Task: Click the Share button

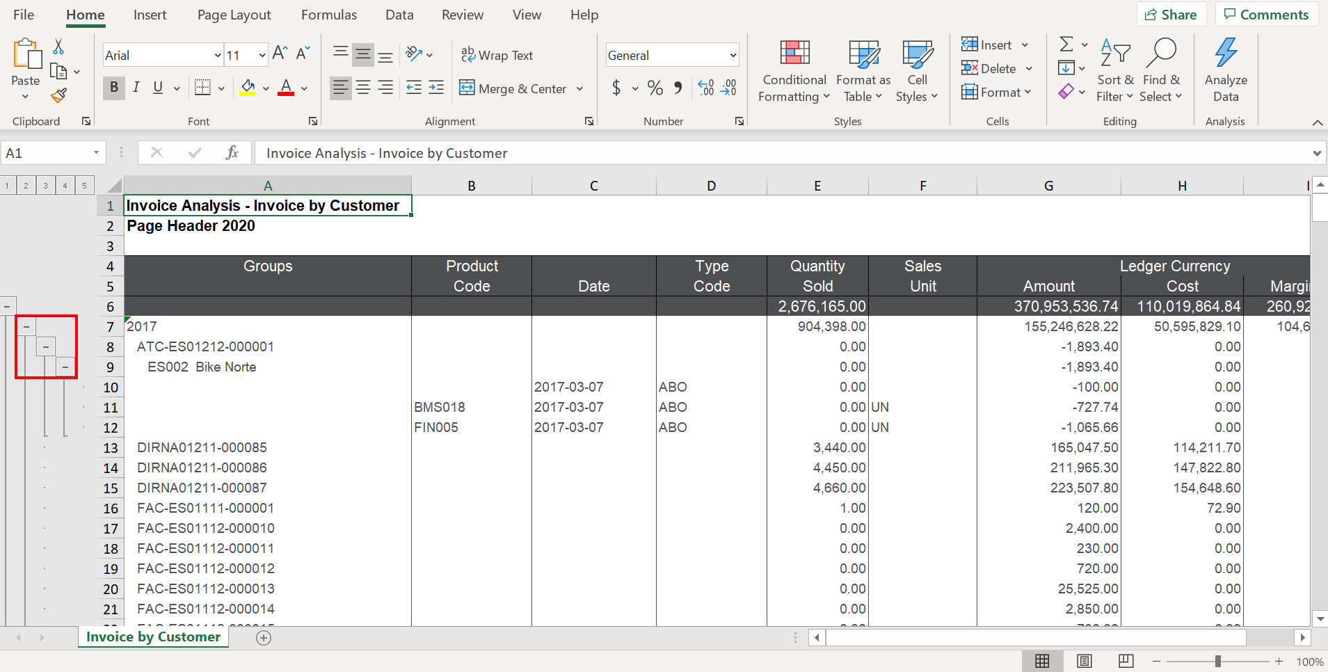Action: pyautogui.click(x=1171, y=15)
